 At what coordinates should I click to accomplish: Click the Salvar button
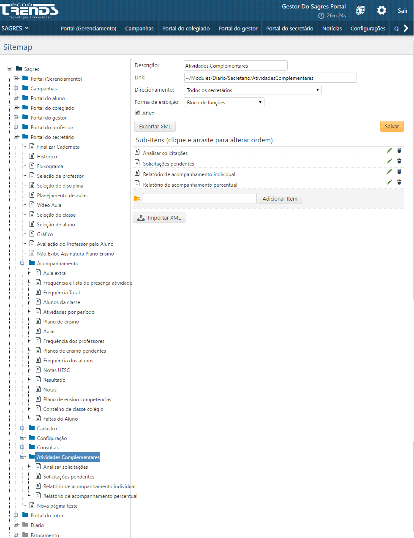pyautogui.click(x=392, y=126)
